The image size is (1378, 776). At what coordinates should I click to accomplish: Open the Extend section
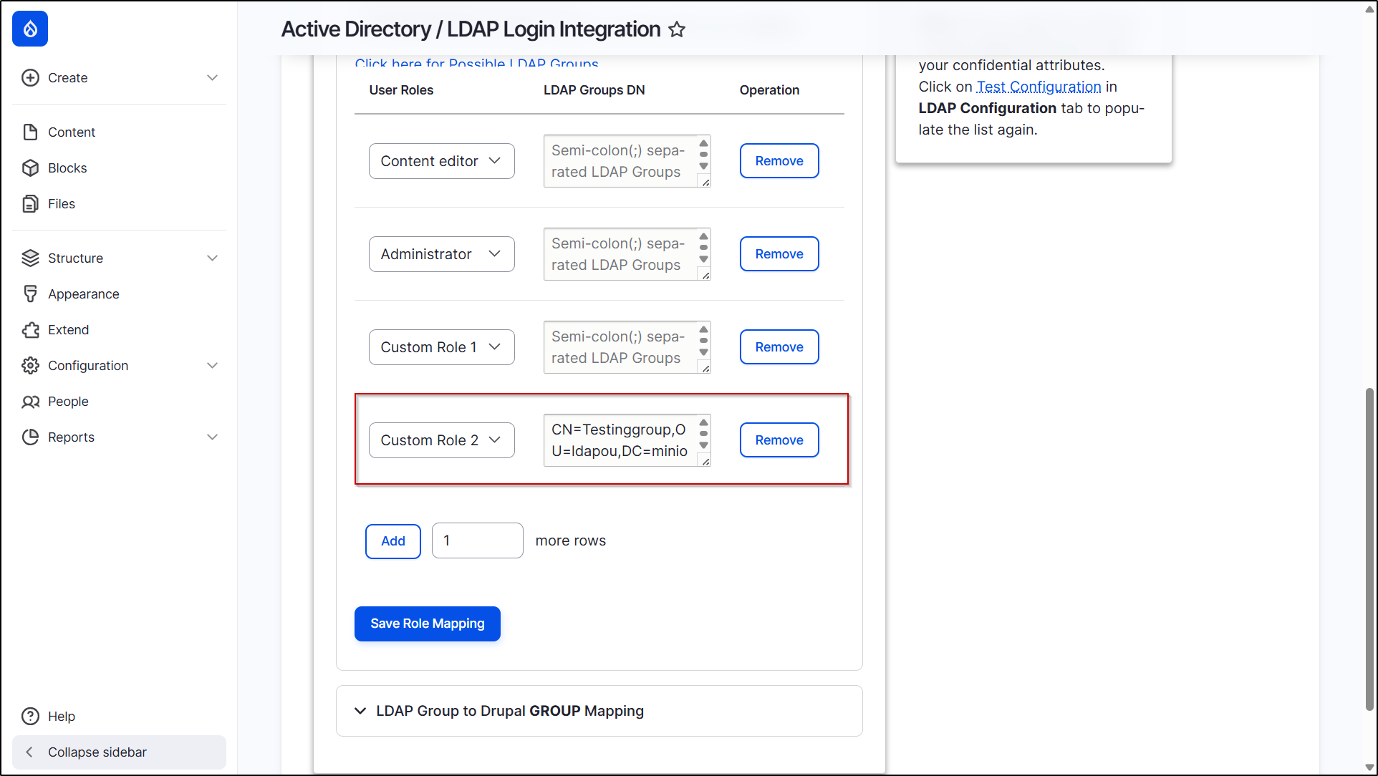pos(67,329)
